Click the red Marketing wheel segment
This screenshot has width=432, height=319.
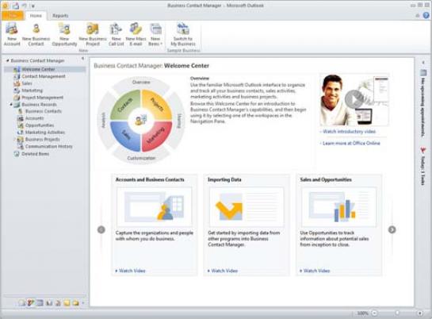click(x=157, y=136)
